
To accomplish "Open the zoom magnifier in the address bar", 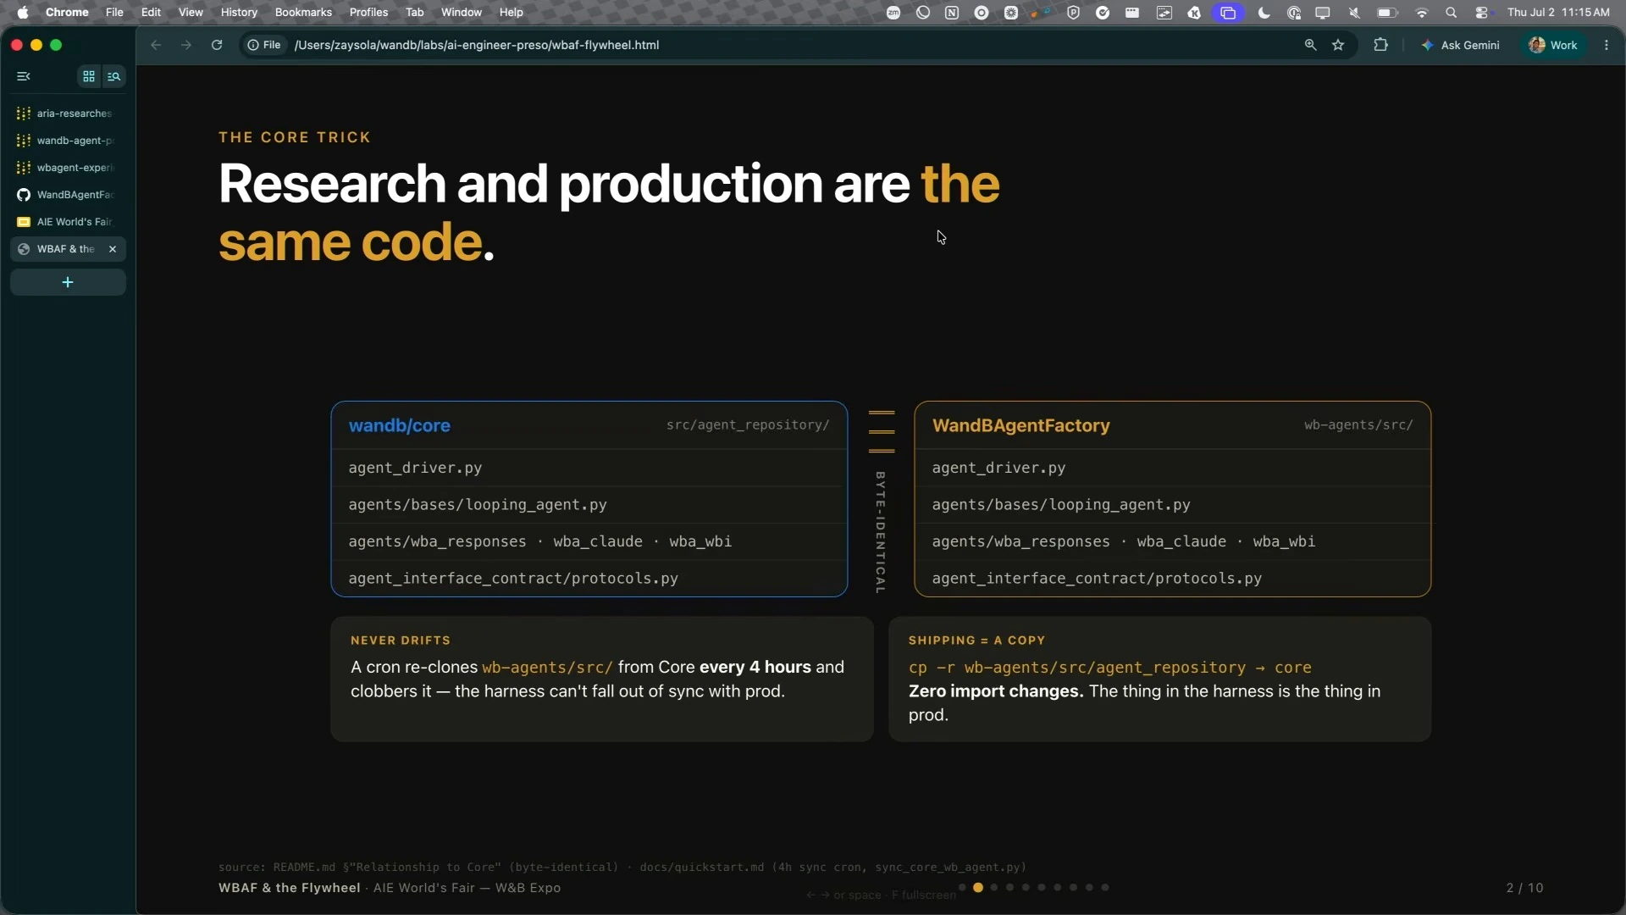I will coord(1311,45).
